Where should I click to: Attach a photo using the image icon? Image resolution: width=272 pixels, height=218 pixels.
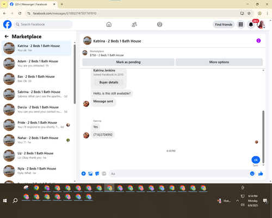tap(90, 174)
